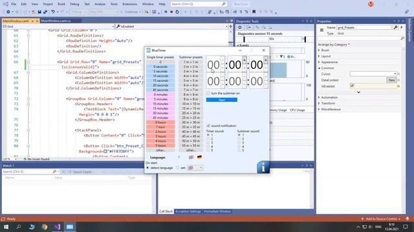This screenshot has width=414, height=232.
Task: Click the Search (Ctrl+Q) box
Action: (x=199, y=5)
